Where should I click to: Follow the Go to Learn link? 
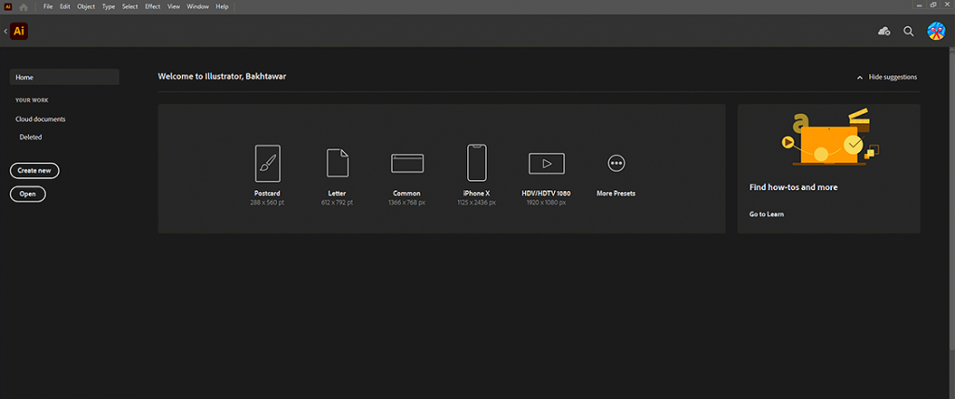[767, 214]
